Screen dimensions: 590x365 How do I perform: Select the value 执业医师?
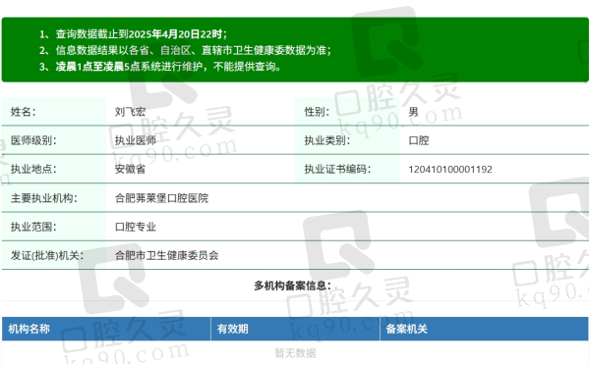point(136,140)
